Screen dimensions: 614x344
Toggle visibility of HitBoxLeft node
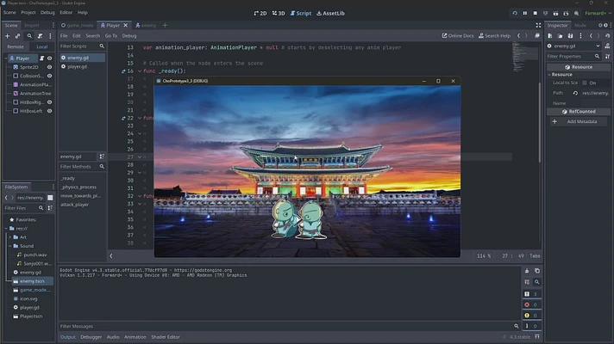coord(50,111)
